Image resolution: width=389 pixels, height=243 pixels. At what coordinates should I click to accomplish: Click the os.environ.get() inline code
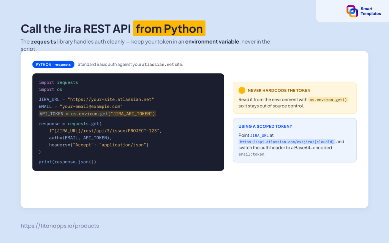(328, 100)
